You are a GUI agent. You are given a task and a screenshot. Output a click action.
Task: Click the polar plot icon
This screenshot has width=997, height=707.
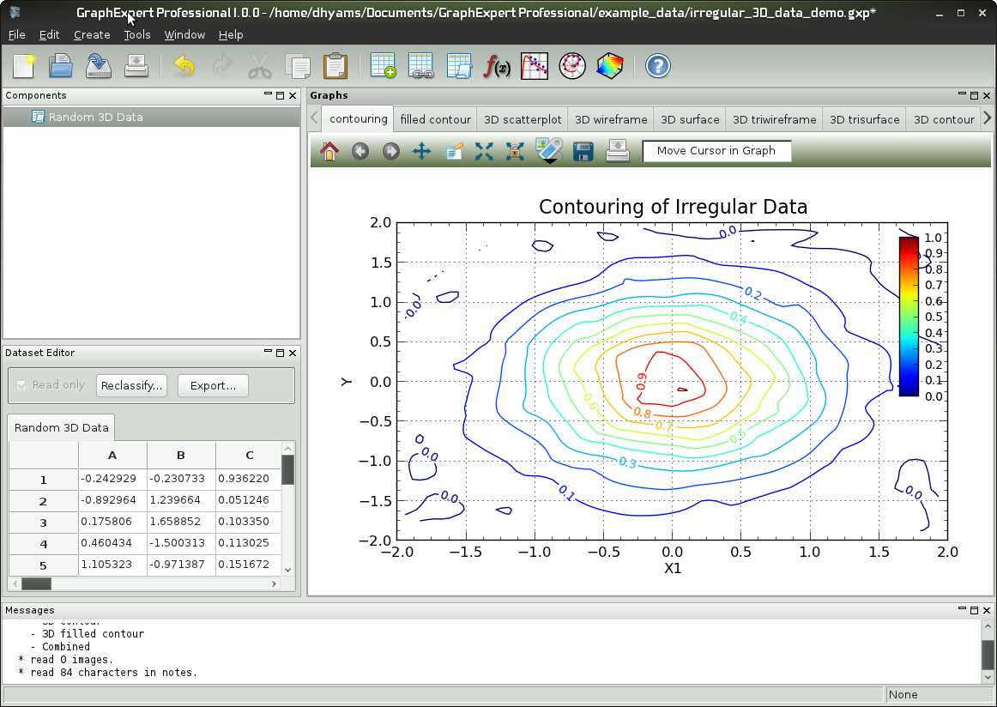point(572,66)
